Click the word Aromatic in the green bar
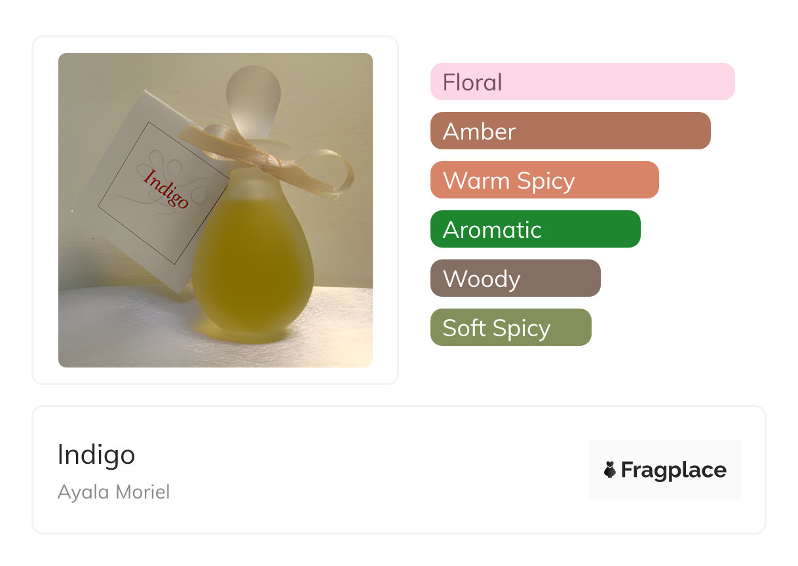Viewport: 798px width, 566px height. coord(492,230)
